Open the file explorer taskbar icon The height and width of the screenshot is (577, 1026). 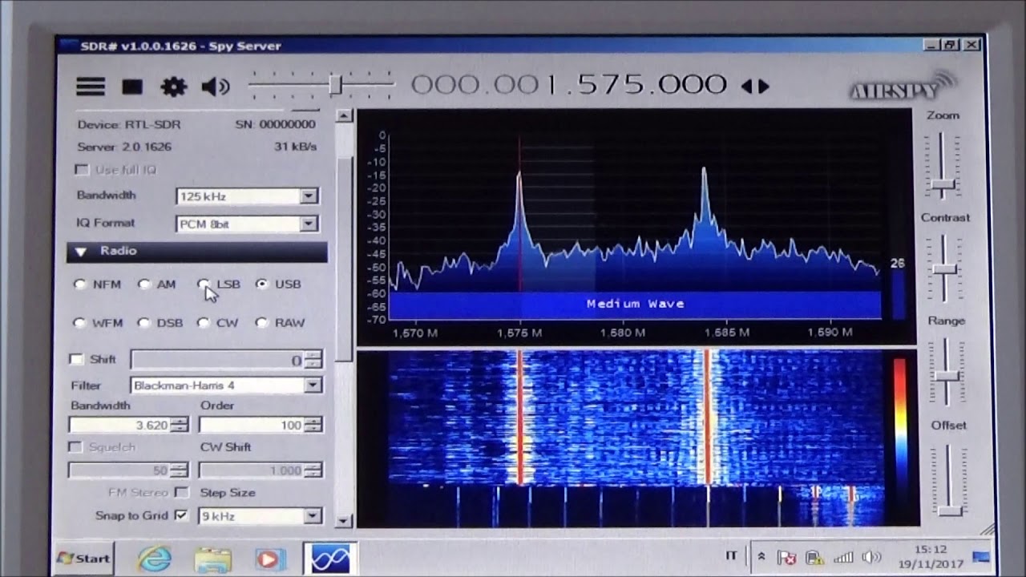[212, 559]
